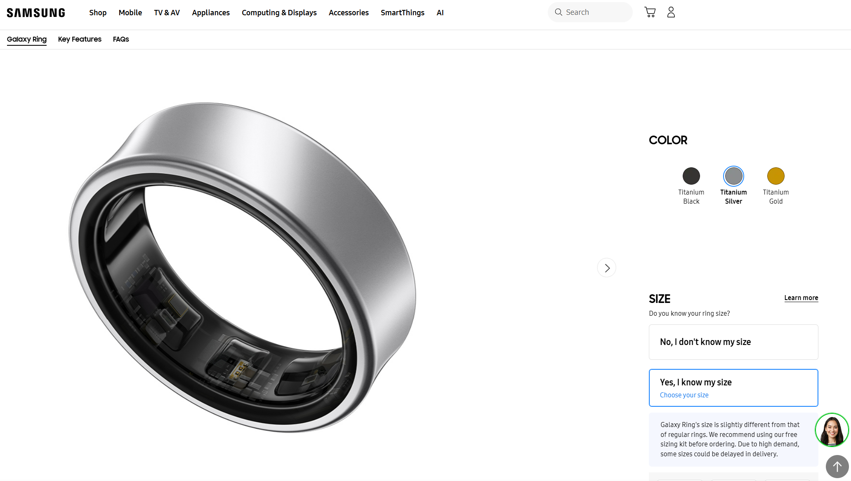
Task: Go to the FAQs tab
Action: coord(121,39)
